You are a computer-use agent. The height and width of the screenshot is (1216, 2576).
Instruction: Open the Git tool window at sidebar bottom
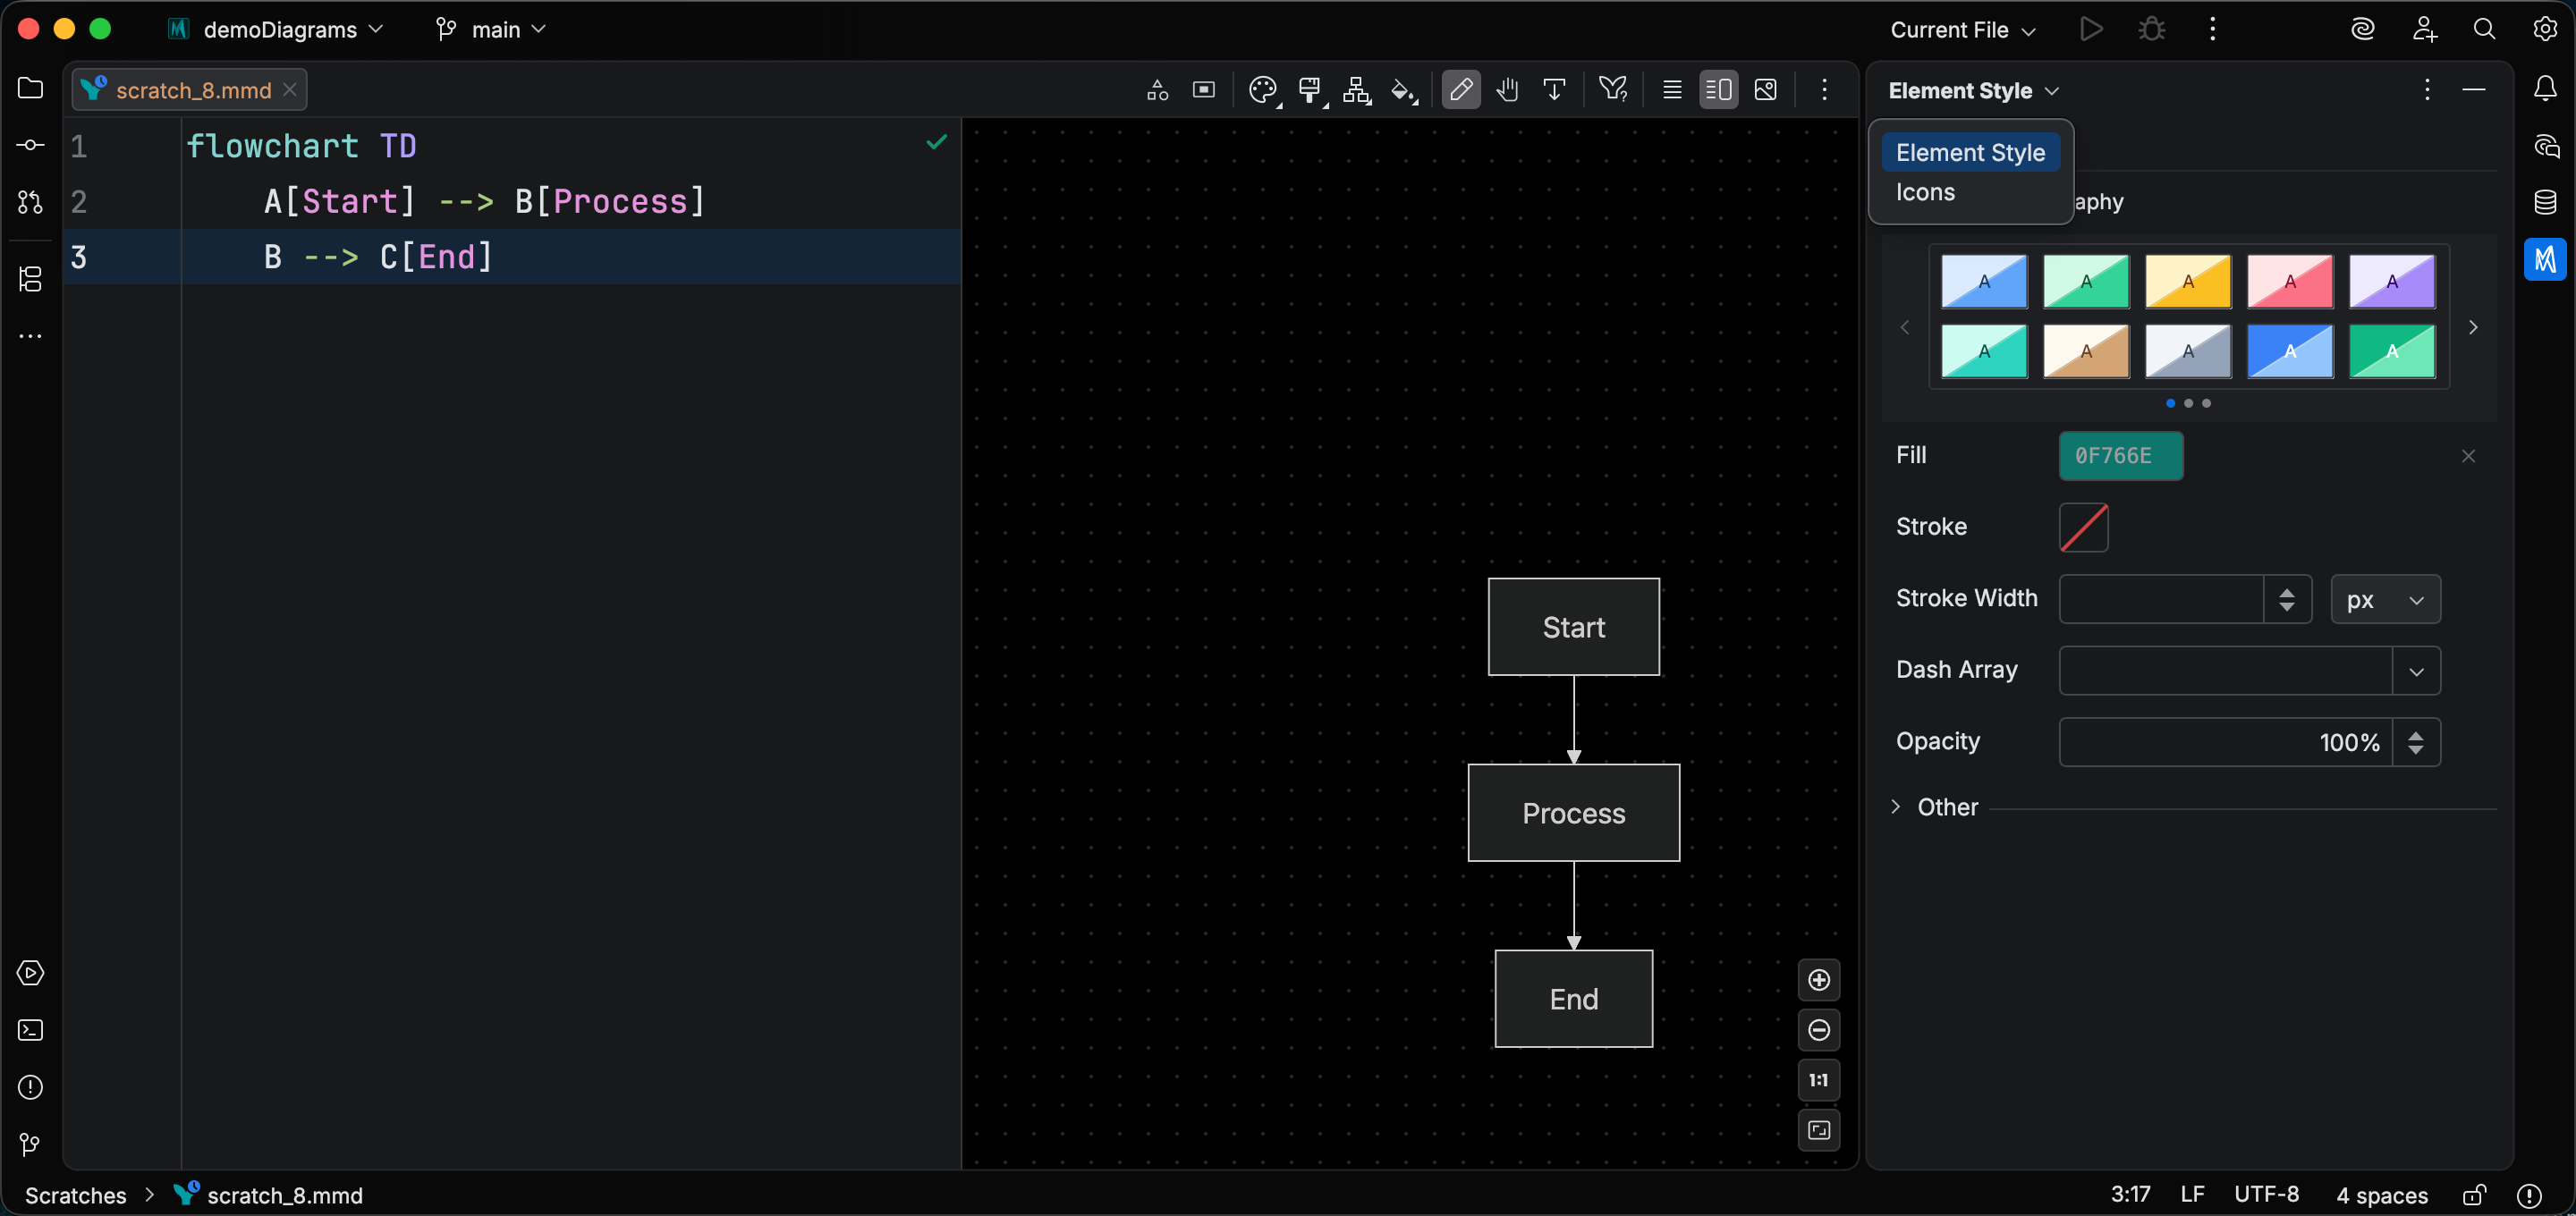pyautogui.click(x=31, y=1144)
